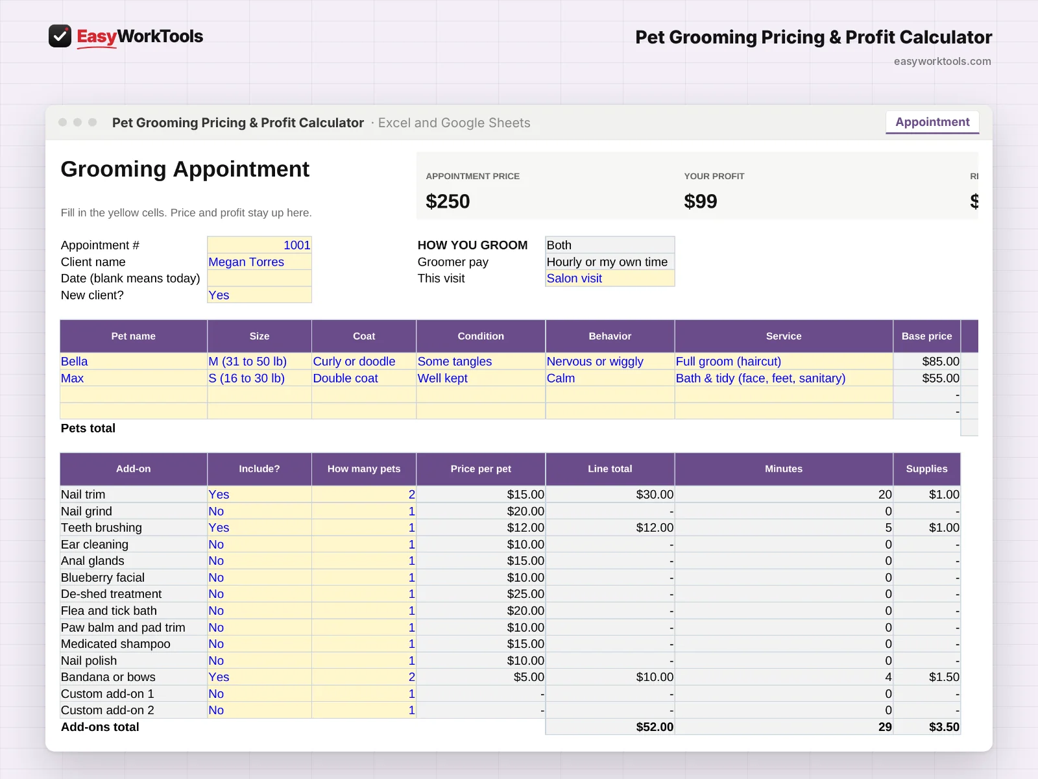Change the New client? Yes cell
This screenshot has height=779, width=1038.
pyautogui.click(x=259, y=295)
